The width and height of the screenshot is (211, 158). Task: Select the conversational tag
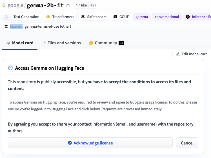(x=167, y=17)
